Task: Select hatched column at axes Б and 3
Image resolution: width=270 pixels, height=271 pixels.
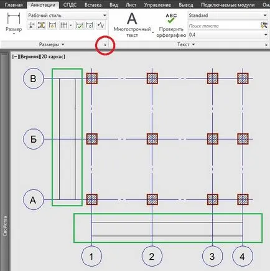Action: 213,139
